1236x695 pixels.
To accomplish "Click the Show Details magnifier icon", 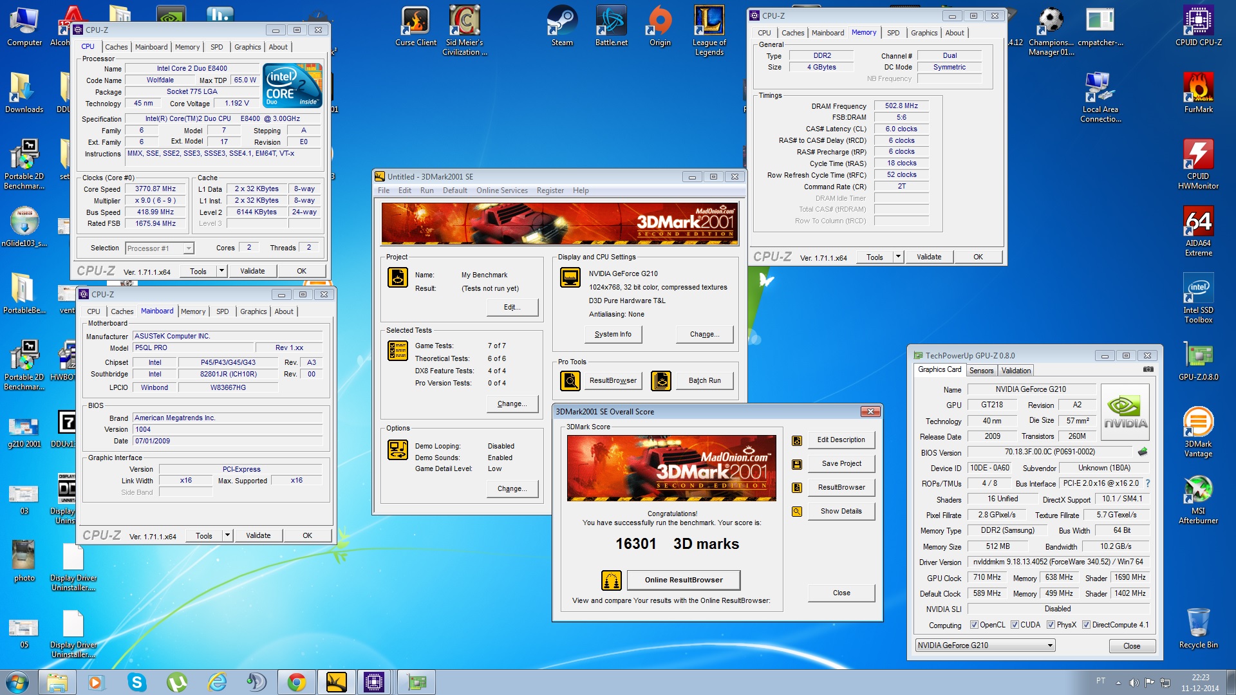I will pos(797,512).
